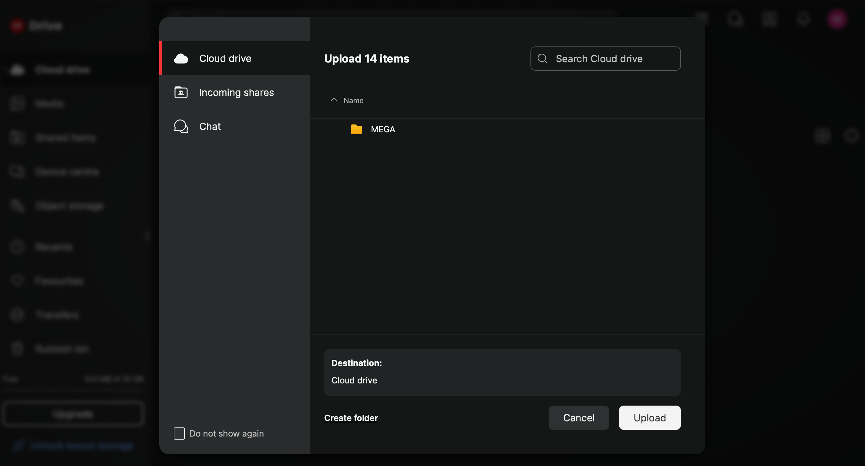Click the Incoming shares folder-person icon
Image resolution: width=865 pixels, height=466 pixels.
(181, 93)
